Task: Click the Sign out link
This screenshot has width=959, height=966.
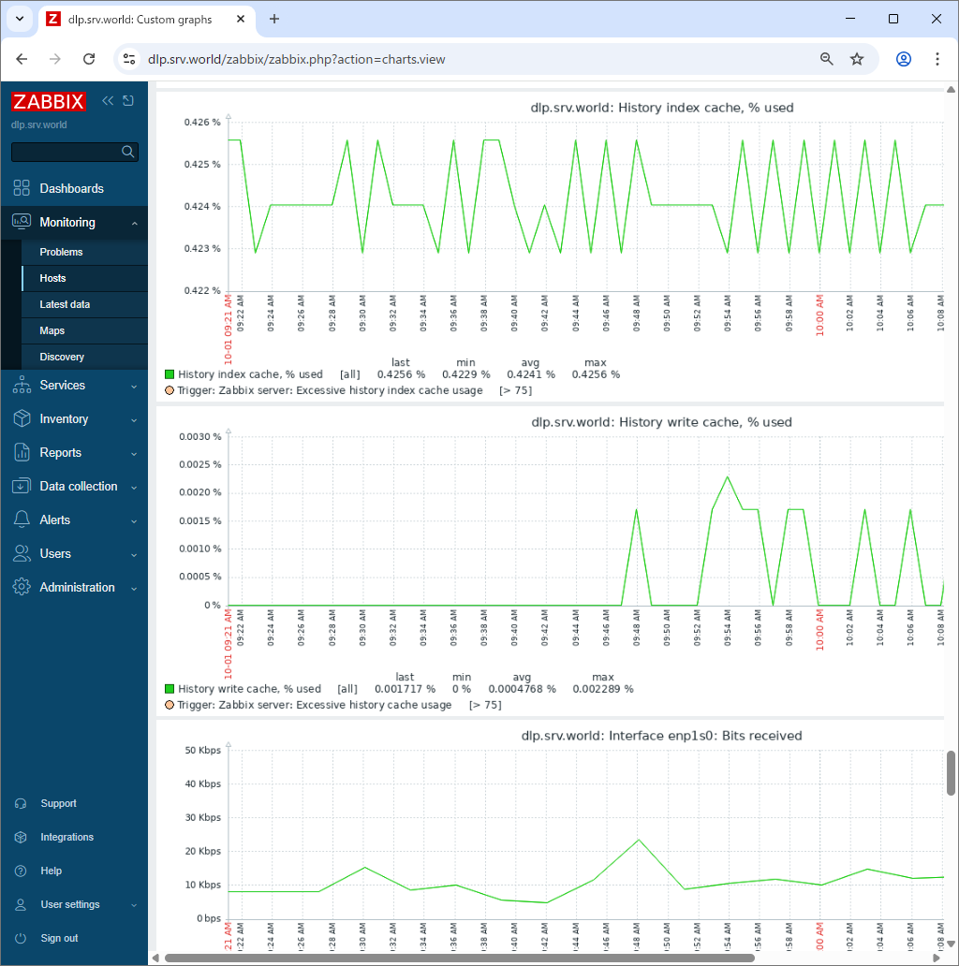Action: [58, 938]
